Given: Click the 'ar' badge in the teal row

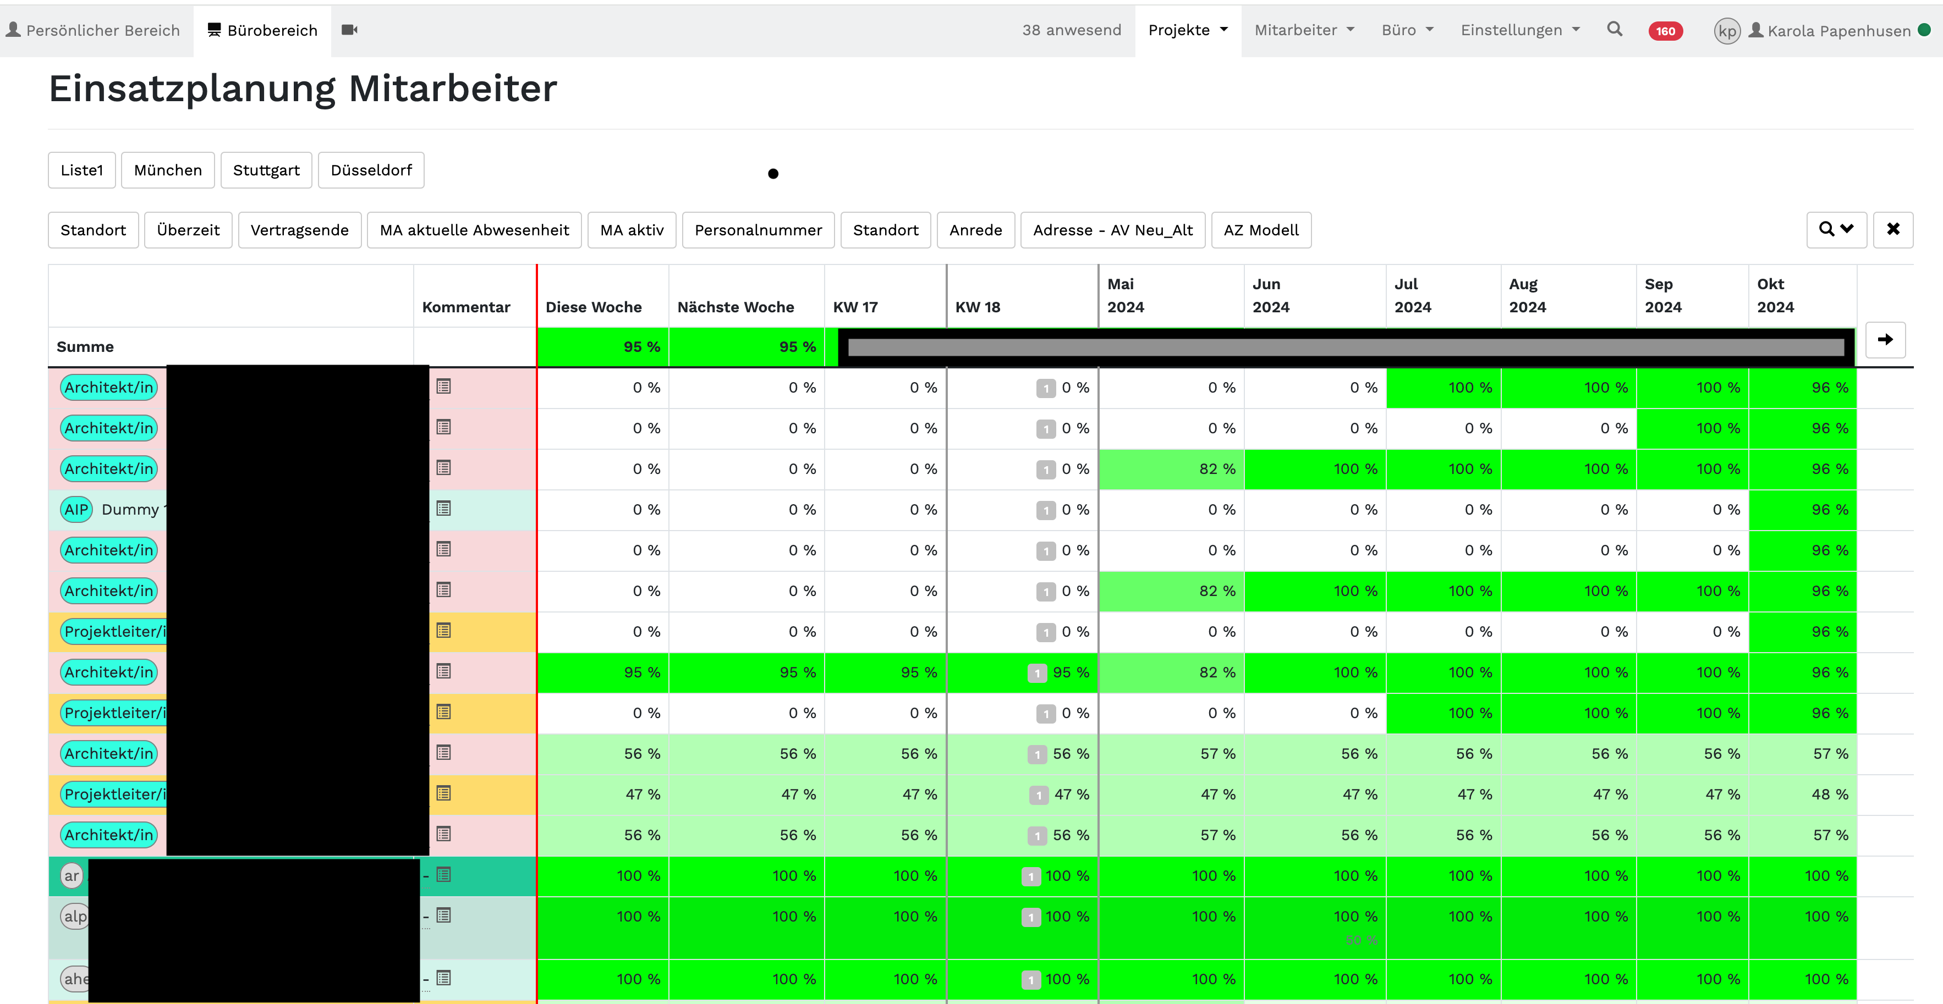Looking at the screenshot, I should [72, 876].
